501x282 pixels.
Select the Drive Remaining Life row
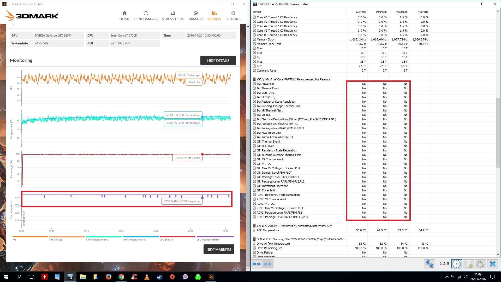(x=341, y=248)
